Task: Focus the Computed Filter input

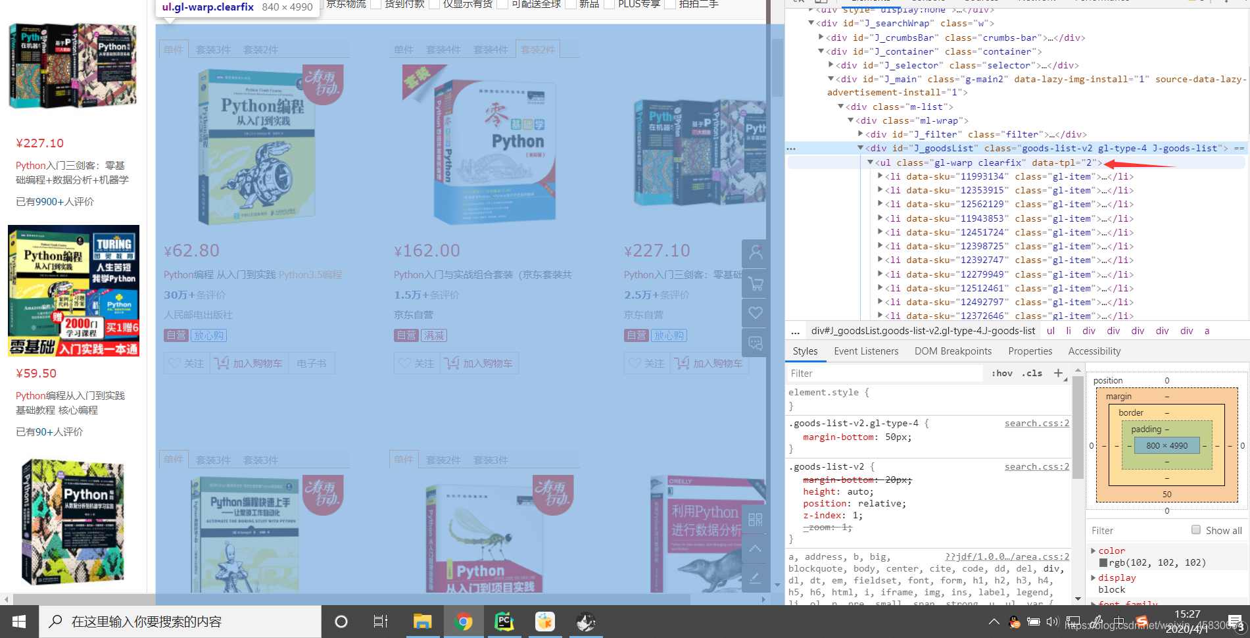Action: [x=1137, y=530]
